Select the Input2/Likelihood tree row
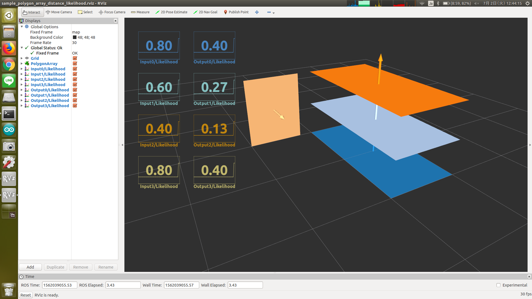 click(48, 79)
